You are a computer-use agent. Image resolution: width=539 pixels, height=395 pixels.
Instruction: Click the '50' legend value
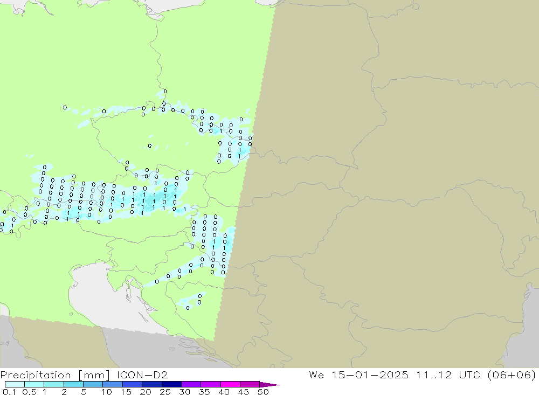click(263, 392)
